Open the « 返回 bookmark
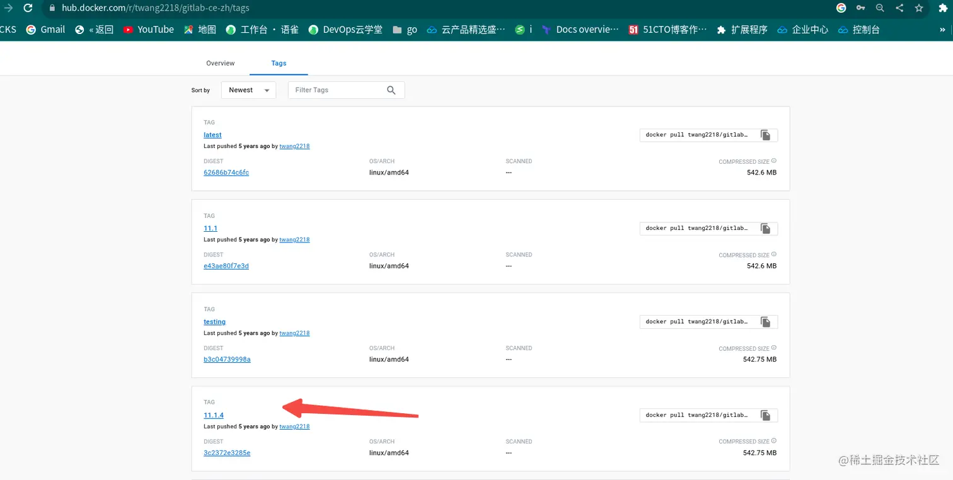The height and width of the screenshot is (480, 953). coord(94,30)
